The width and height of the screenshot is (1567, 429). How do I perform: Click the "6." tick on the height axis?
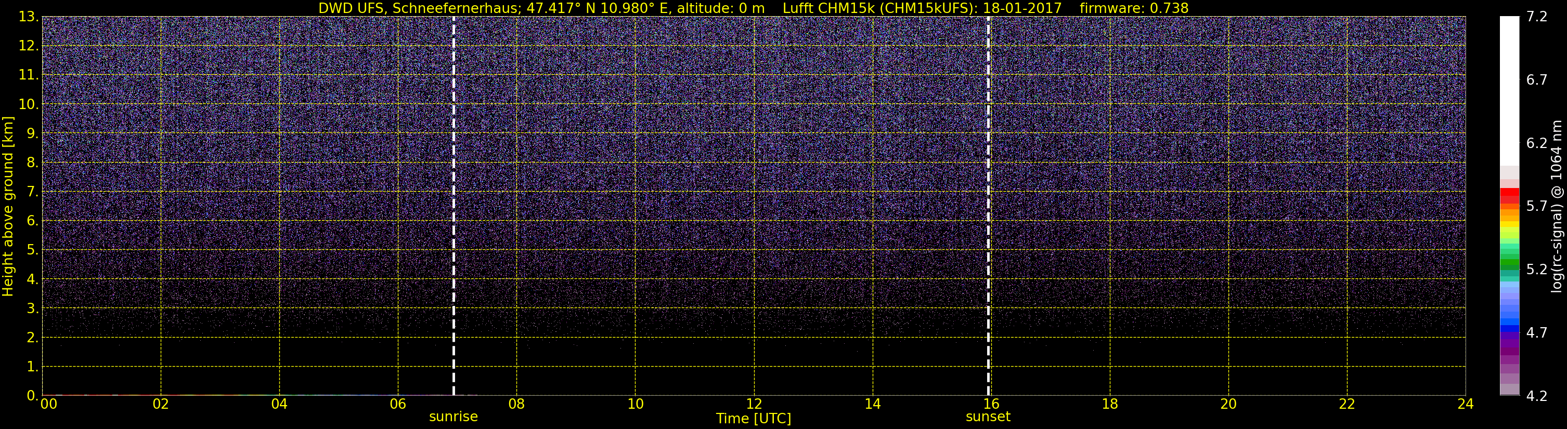tap(32, 221)
